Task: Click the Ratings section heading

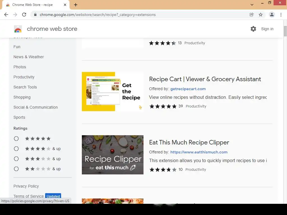Action: [x=20, y=128]
